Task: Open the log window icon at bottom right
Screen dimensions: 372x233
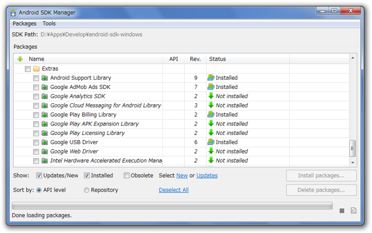Action: [353, 211]
